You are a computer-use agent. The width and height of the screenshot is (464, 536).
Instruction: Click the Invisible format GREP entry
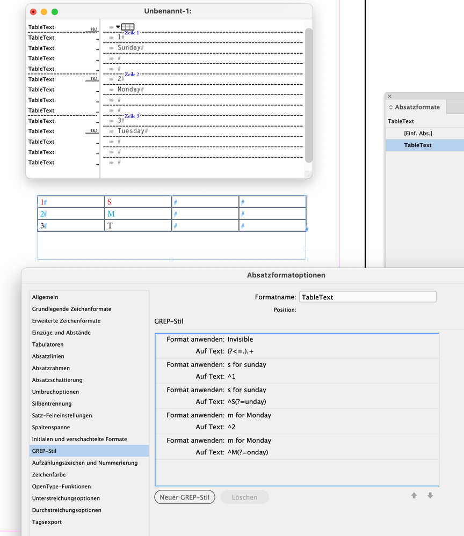pyautogui.click(x=240, y=340)
